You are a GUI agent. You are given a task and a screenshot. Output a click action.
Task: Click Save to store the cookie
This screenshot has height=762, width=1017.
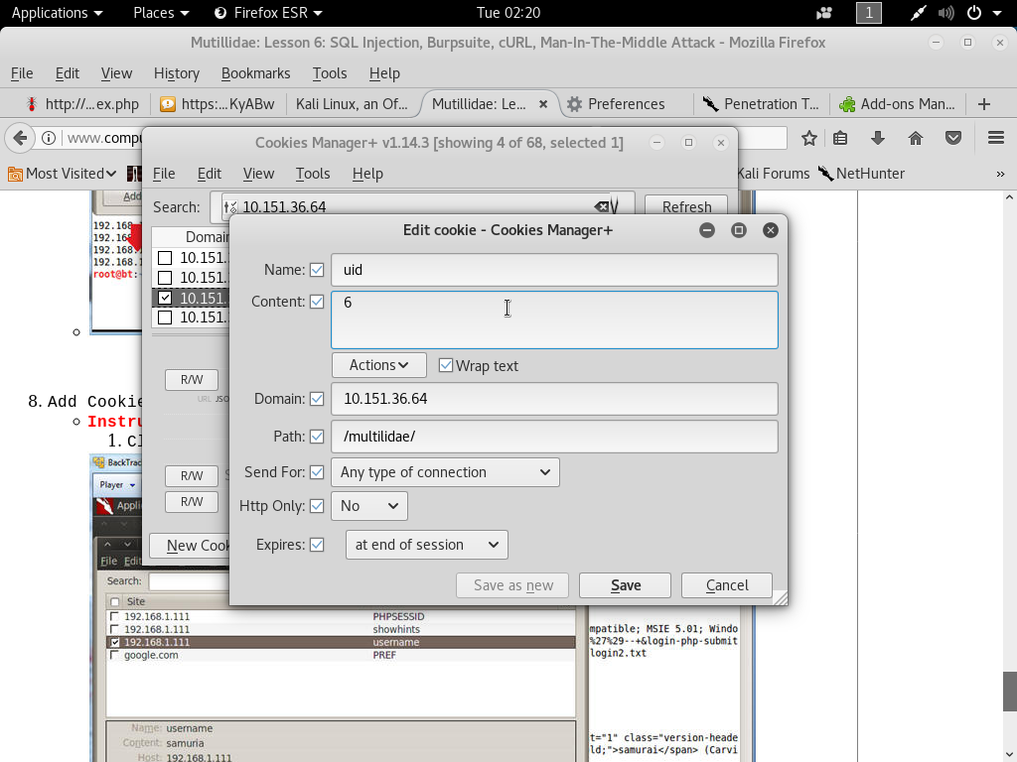pos(625,585)
